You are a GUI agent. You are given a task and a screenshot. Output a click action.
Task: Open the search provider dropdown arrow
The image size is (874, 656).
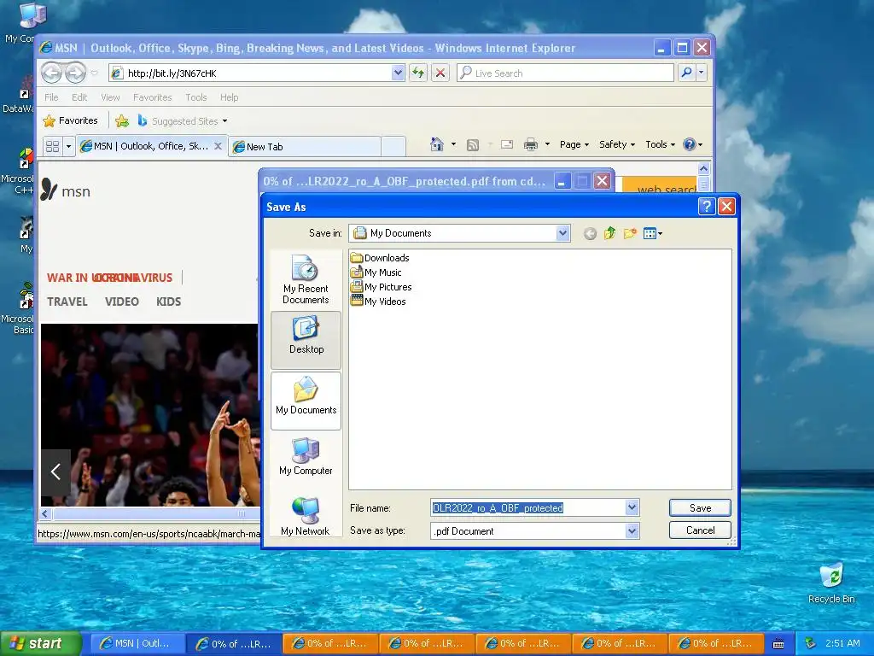(702, 73)
